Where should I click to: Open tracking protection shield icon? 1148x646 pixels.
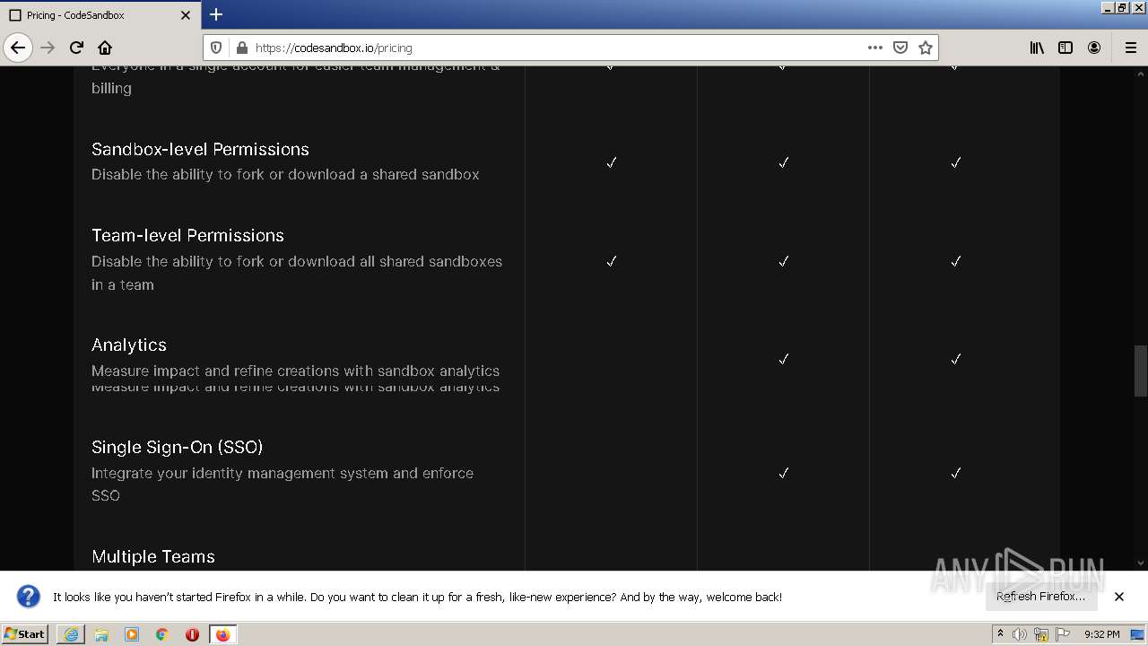tap(216, 48)
